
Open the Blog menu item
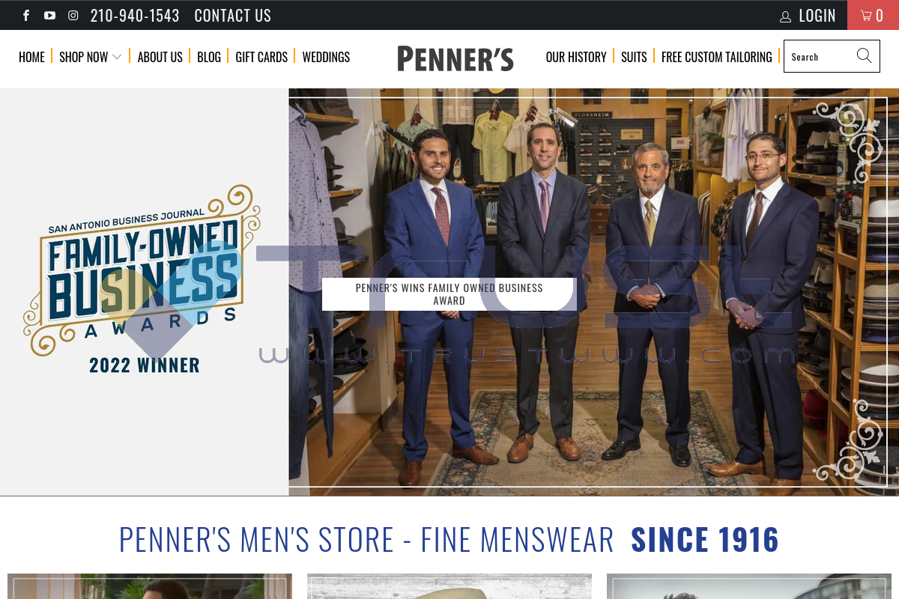pyautogui.click(x=209, y=57)
